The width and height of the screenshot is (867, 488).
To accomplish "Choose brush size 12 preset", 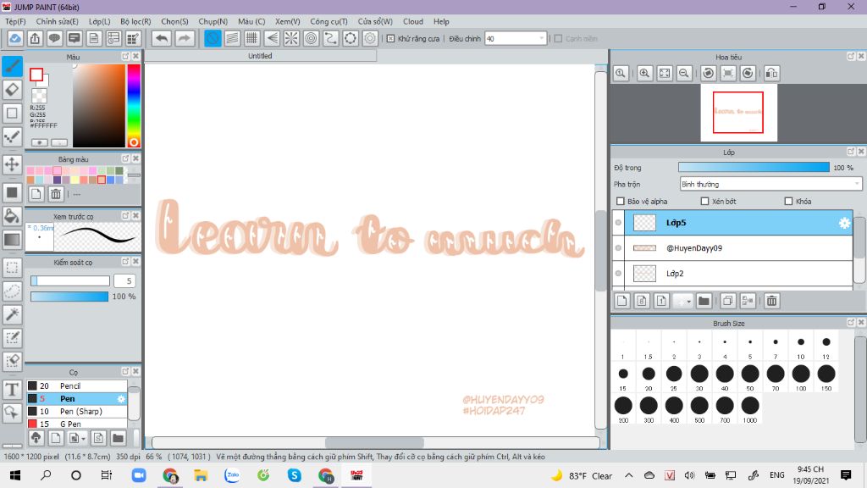I will [x=826, y=346].
